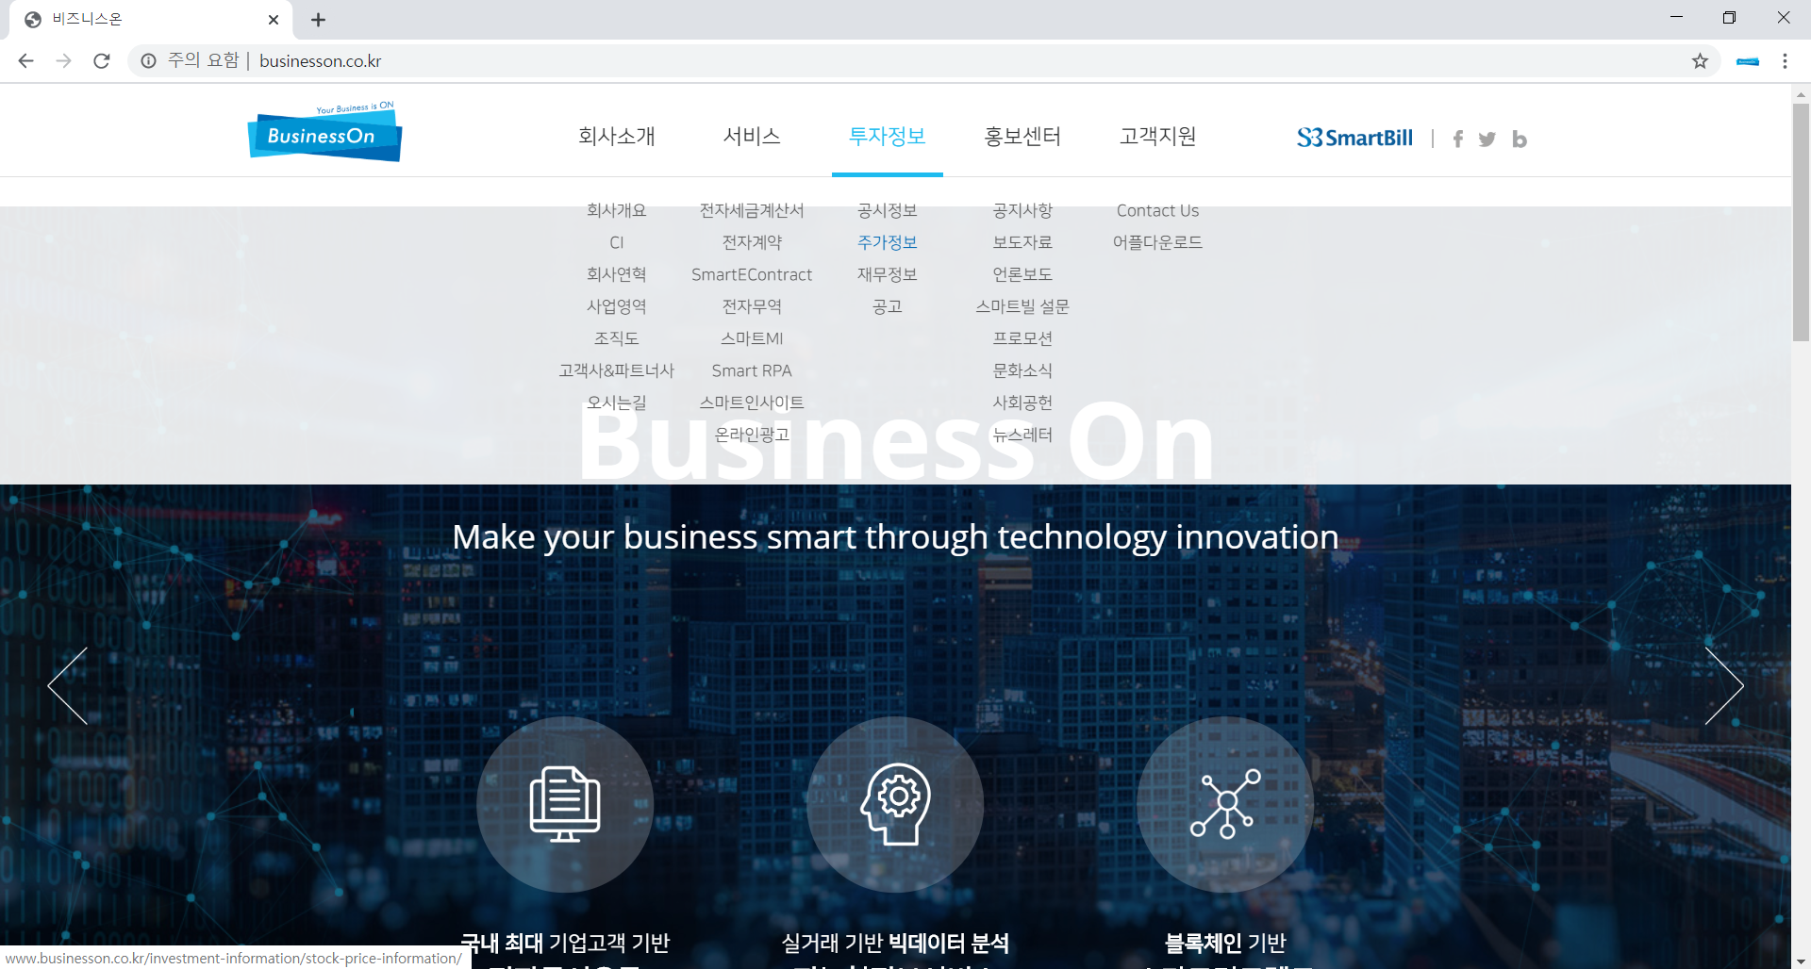Click the blockchain network circle icon
Screen dimensions: 1811x969
click(x=1225, y=804)
